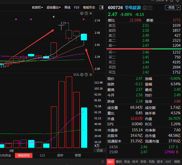Open the 资金 funds tab

pyautogui.click(x=127, y=162)
